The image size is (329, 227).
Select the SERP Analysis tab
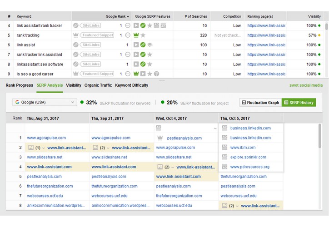[50, 85]
